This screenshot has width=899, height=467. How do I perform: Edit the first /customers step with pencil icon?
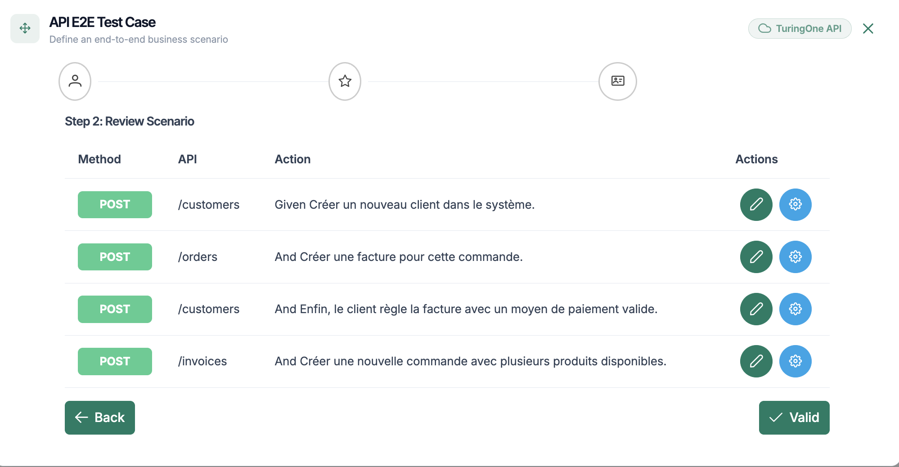tap(756, 205)
